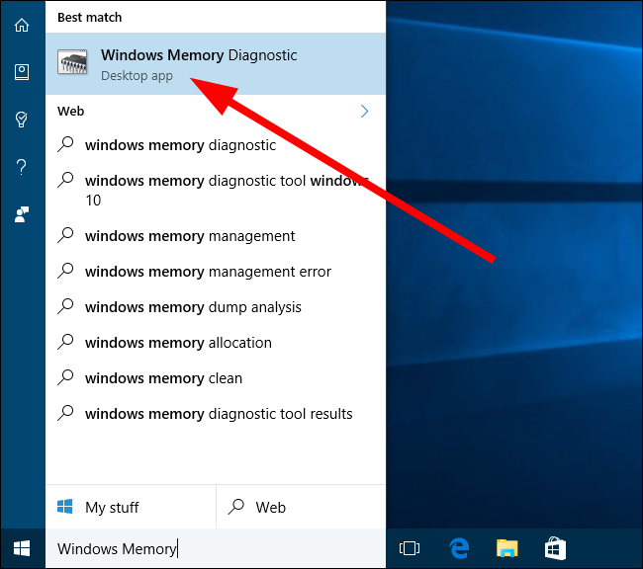Click the Best match heading
Image resolution: width=643 pixels, height=569 pixels.
(x=90, y=17)
